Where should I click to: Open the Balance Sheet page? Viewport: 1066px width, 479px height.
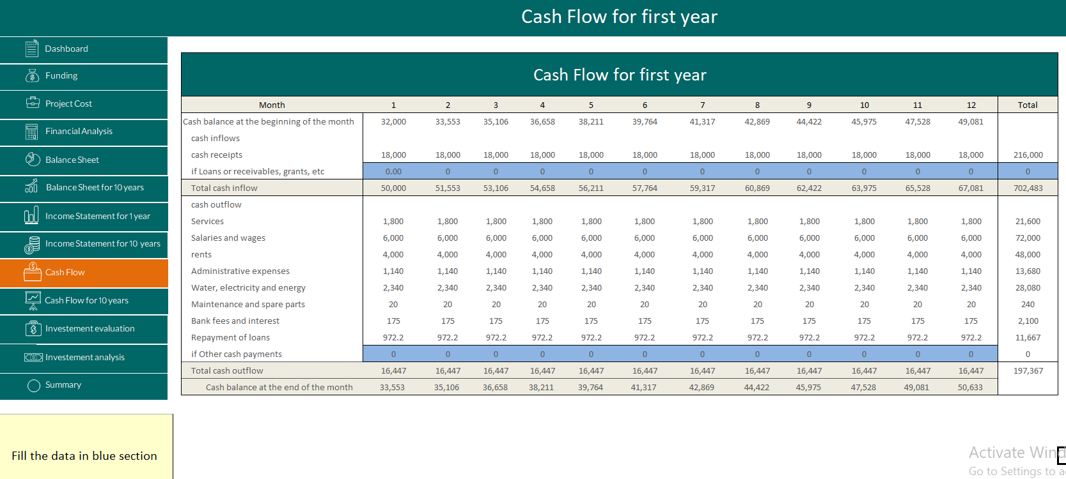click(x=84, y=160)
